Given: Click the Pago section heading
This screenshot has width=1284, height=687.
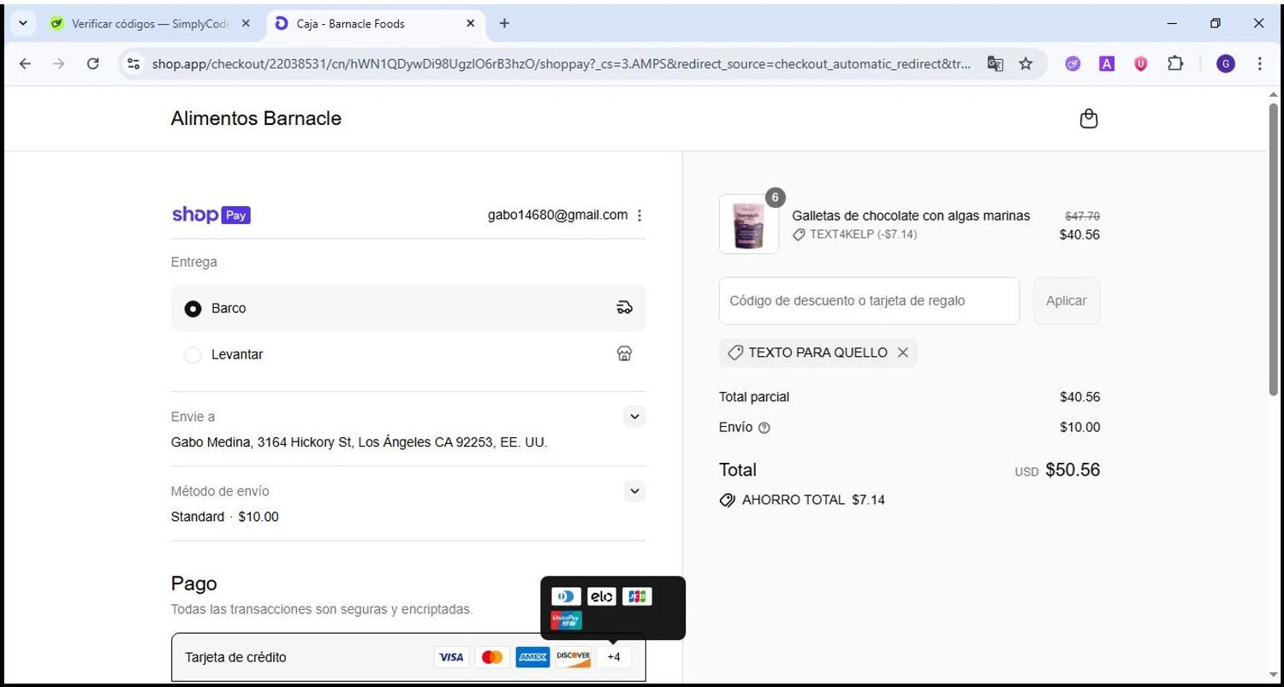Looking at the screenshot, I should click(x=194, y=583).
